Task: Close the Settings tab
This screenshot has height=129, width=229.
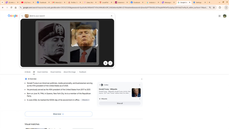Action: [x=205, y=2]
